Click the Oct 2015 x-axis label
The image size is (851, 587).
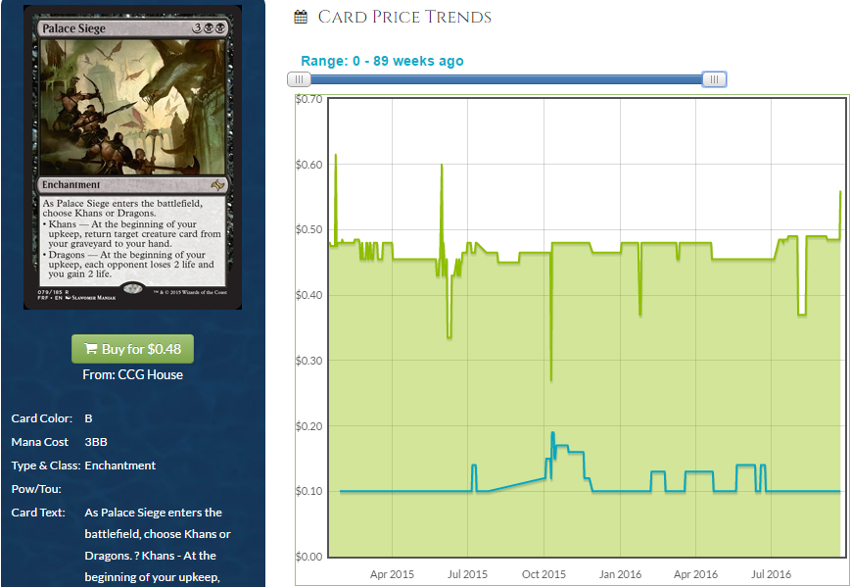tap(544, 574)
